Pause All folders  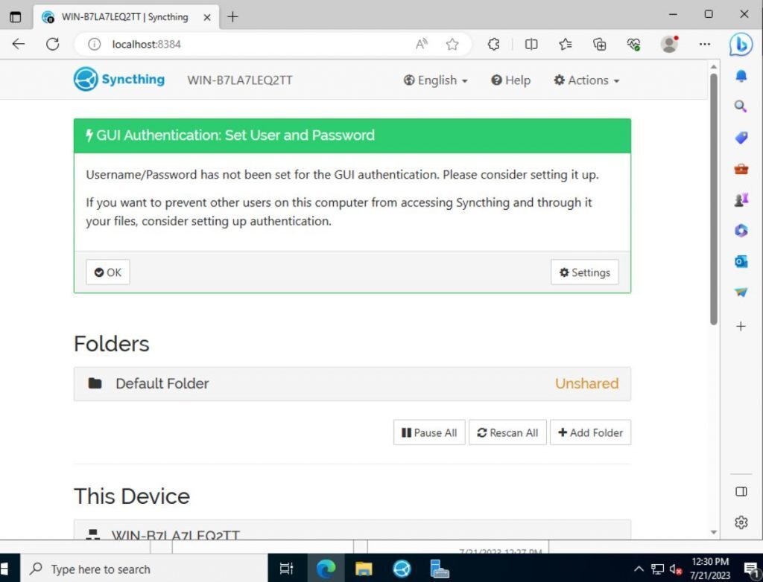[x=429, y=432]
